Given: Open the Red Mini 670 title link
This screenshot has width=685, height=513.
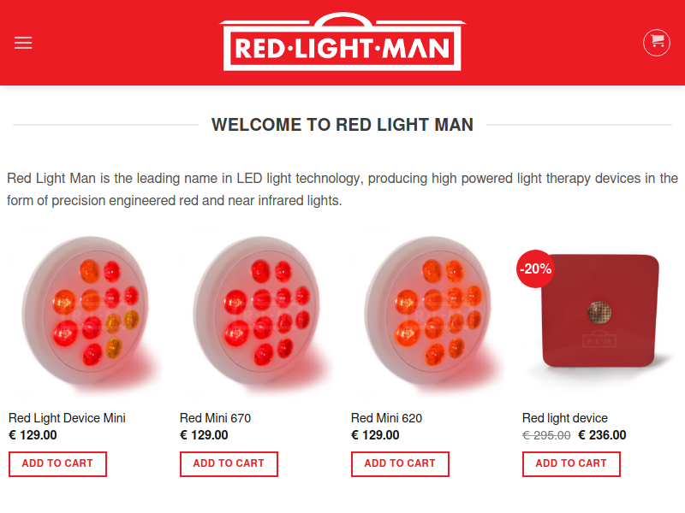Looking at the screenshot, I should tap(216, 418).
